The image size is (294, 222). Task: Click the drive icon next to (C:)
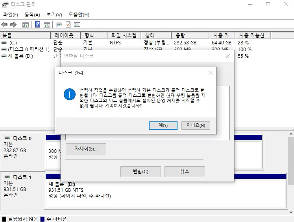coord(4,43)
